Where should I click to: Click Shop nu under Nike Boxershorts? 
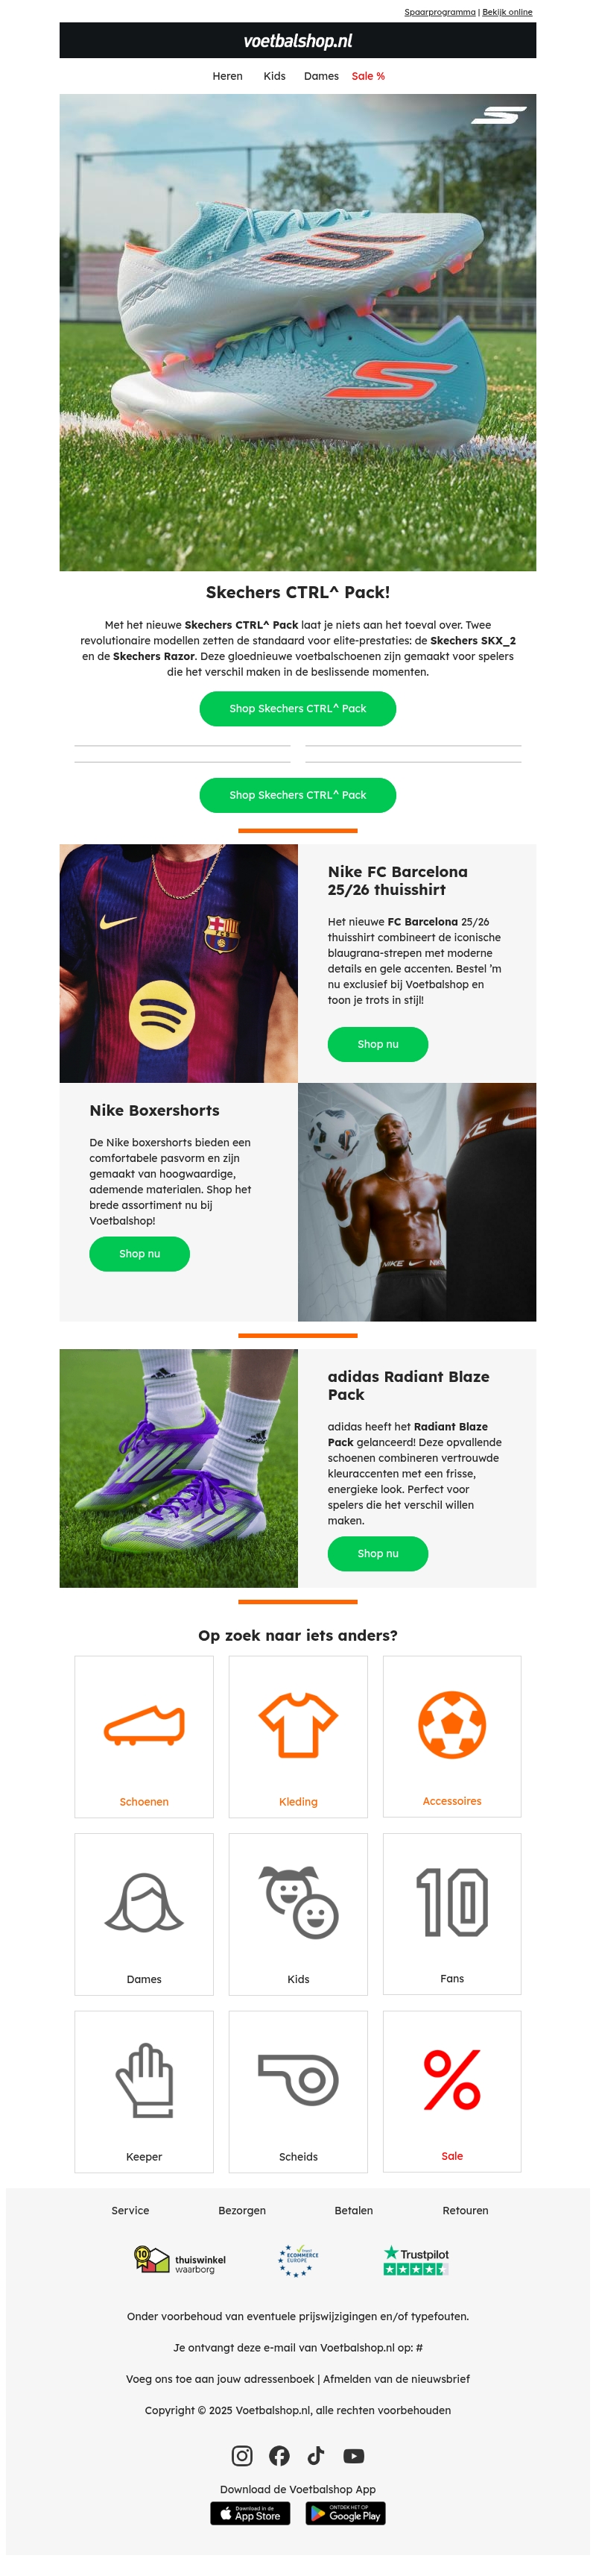coord(139,1253)
